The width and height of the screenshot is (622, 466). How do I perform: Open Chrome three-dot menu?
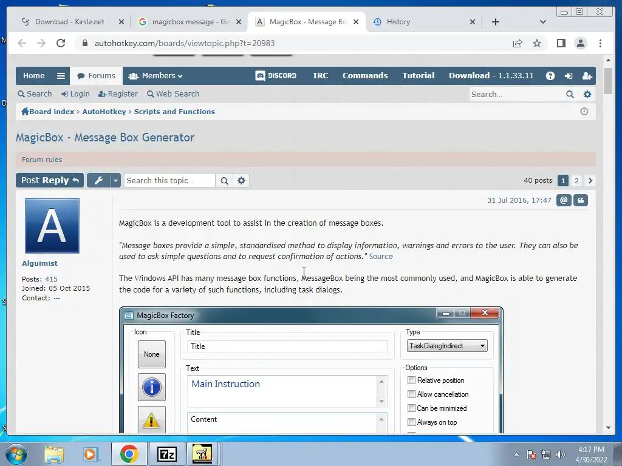tap(600, 43)
